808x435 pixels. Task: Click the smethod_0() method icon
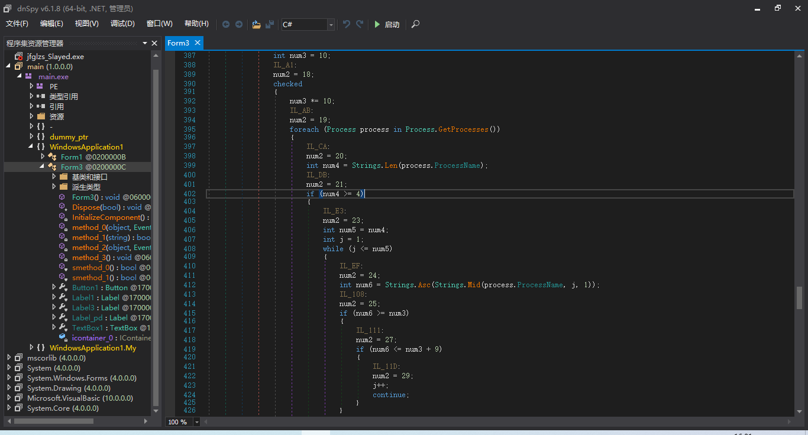63,267
